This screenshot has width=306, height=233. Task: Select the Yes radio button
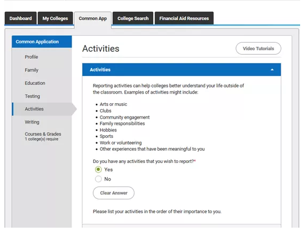(x=98, y=169)
